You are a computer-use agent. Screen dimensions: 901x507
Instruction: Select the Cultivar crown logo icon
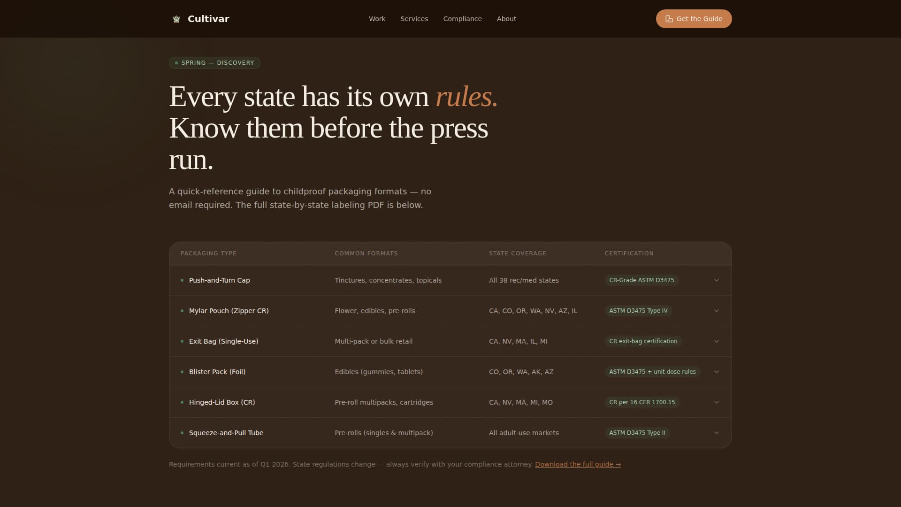click(x=176, y=19)
